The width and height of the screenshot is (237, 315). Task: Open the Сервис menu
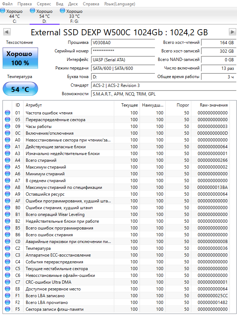[44, 4]
